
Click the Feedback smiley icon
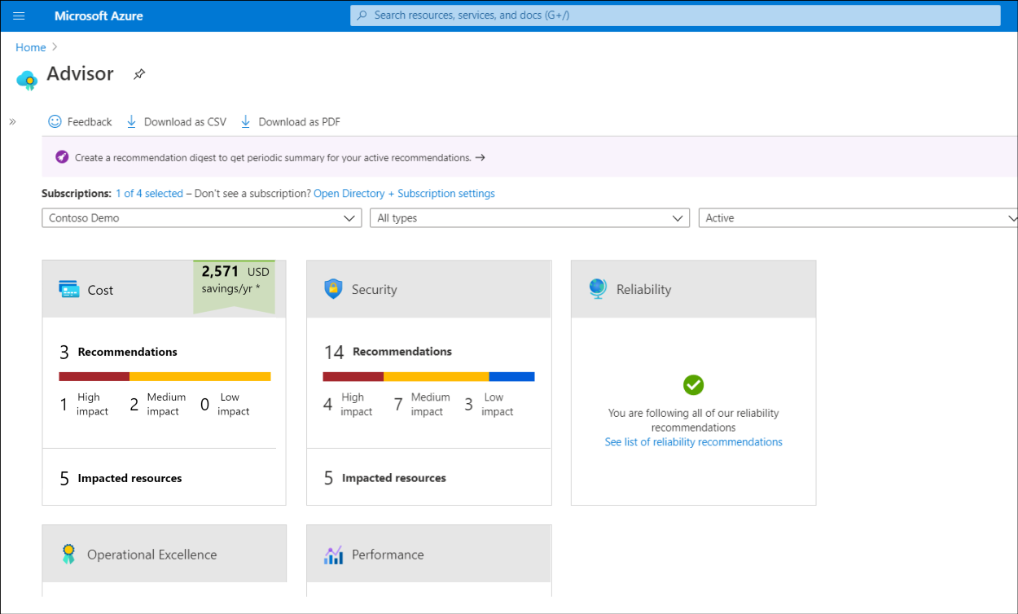click(55, 121)
